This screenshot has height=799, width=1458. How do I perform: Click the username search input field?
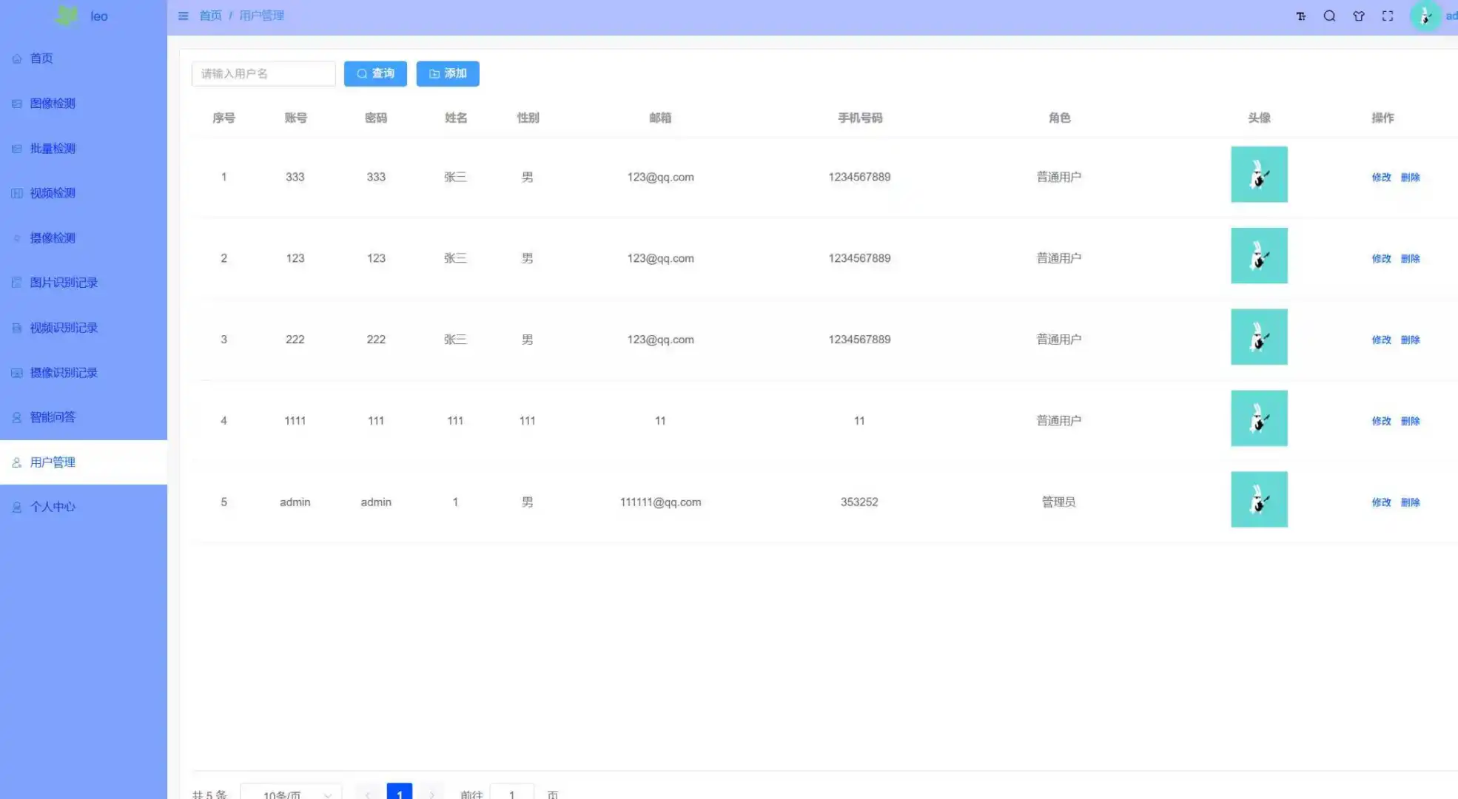(263, 73)
